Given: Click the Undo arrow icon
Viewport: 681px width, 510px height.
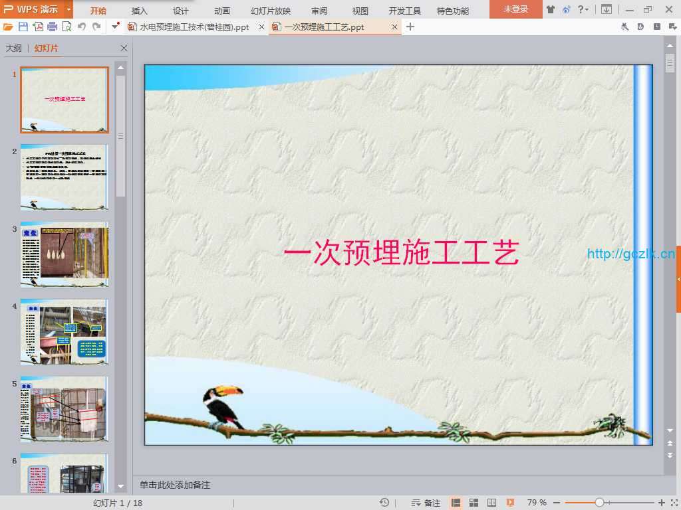Looking at the screenshot, I should [82, 27].
